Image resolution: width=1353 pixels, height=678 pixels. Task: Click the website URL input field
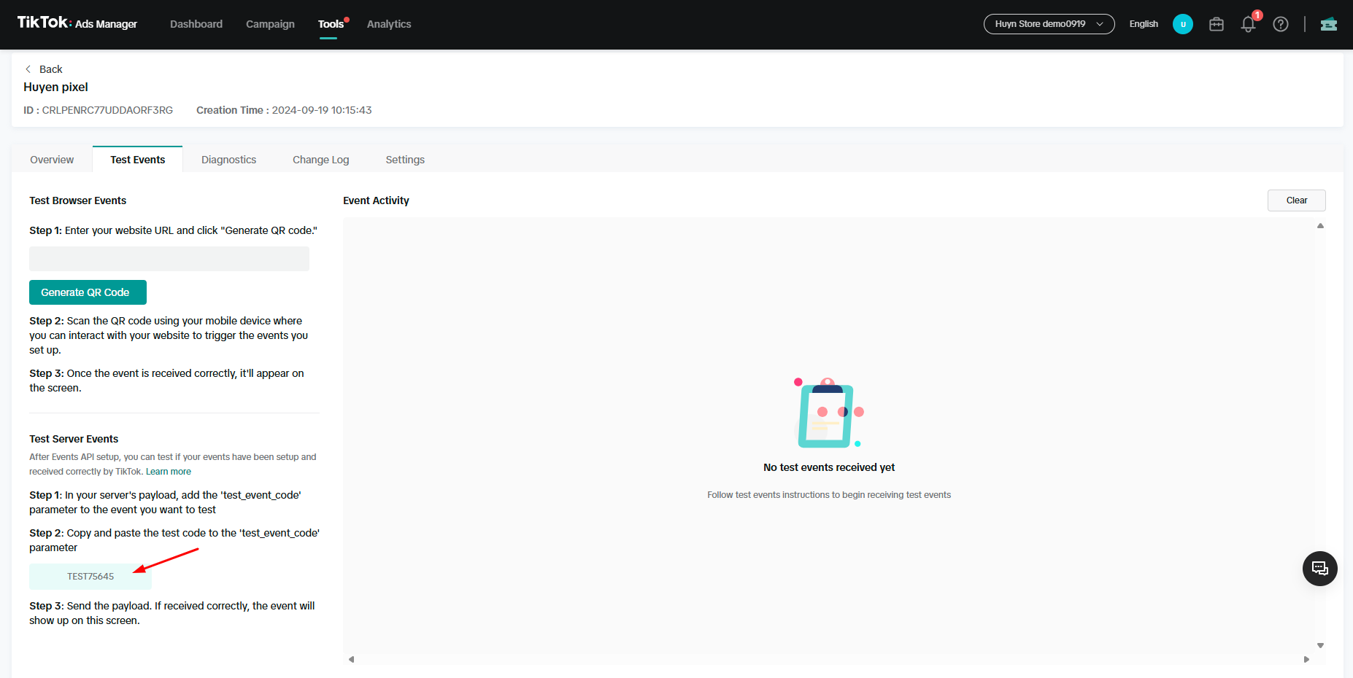pyautogui.click(x=169, y=259)
